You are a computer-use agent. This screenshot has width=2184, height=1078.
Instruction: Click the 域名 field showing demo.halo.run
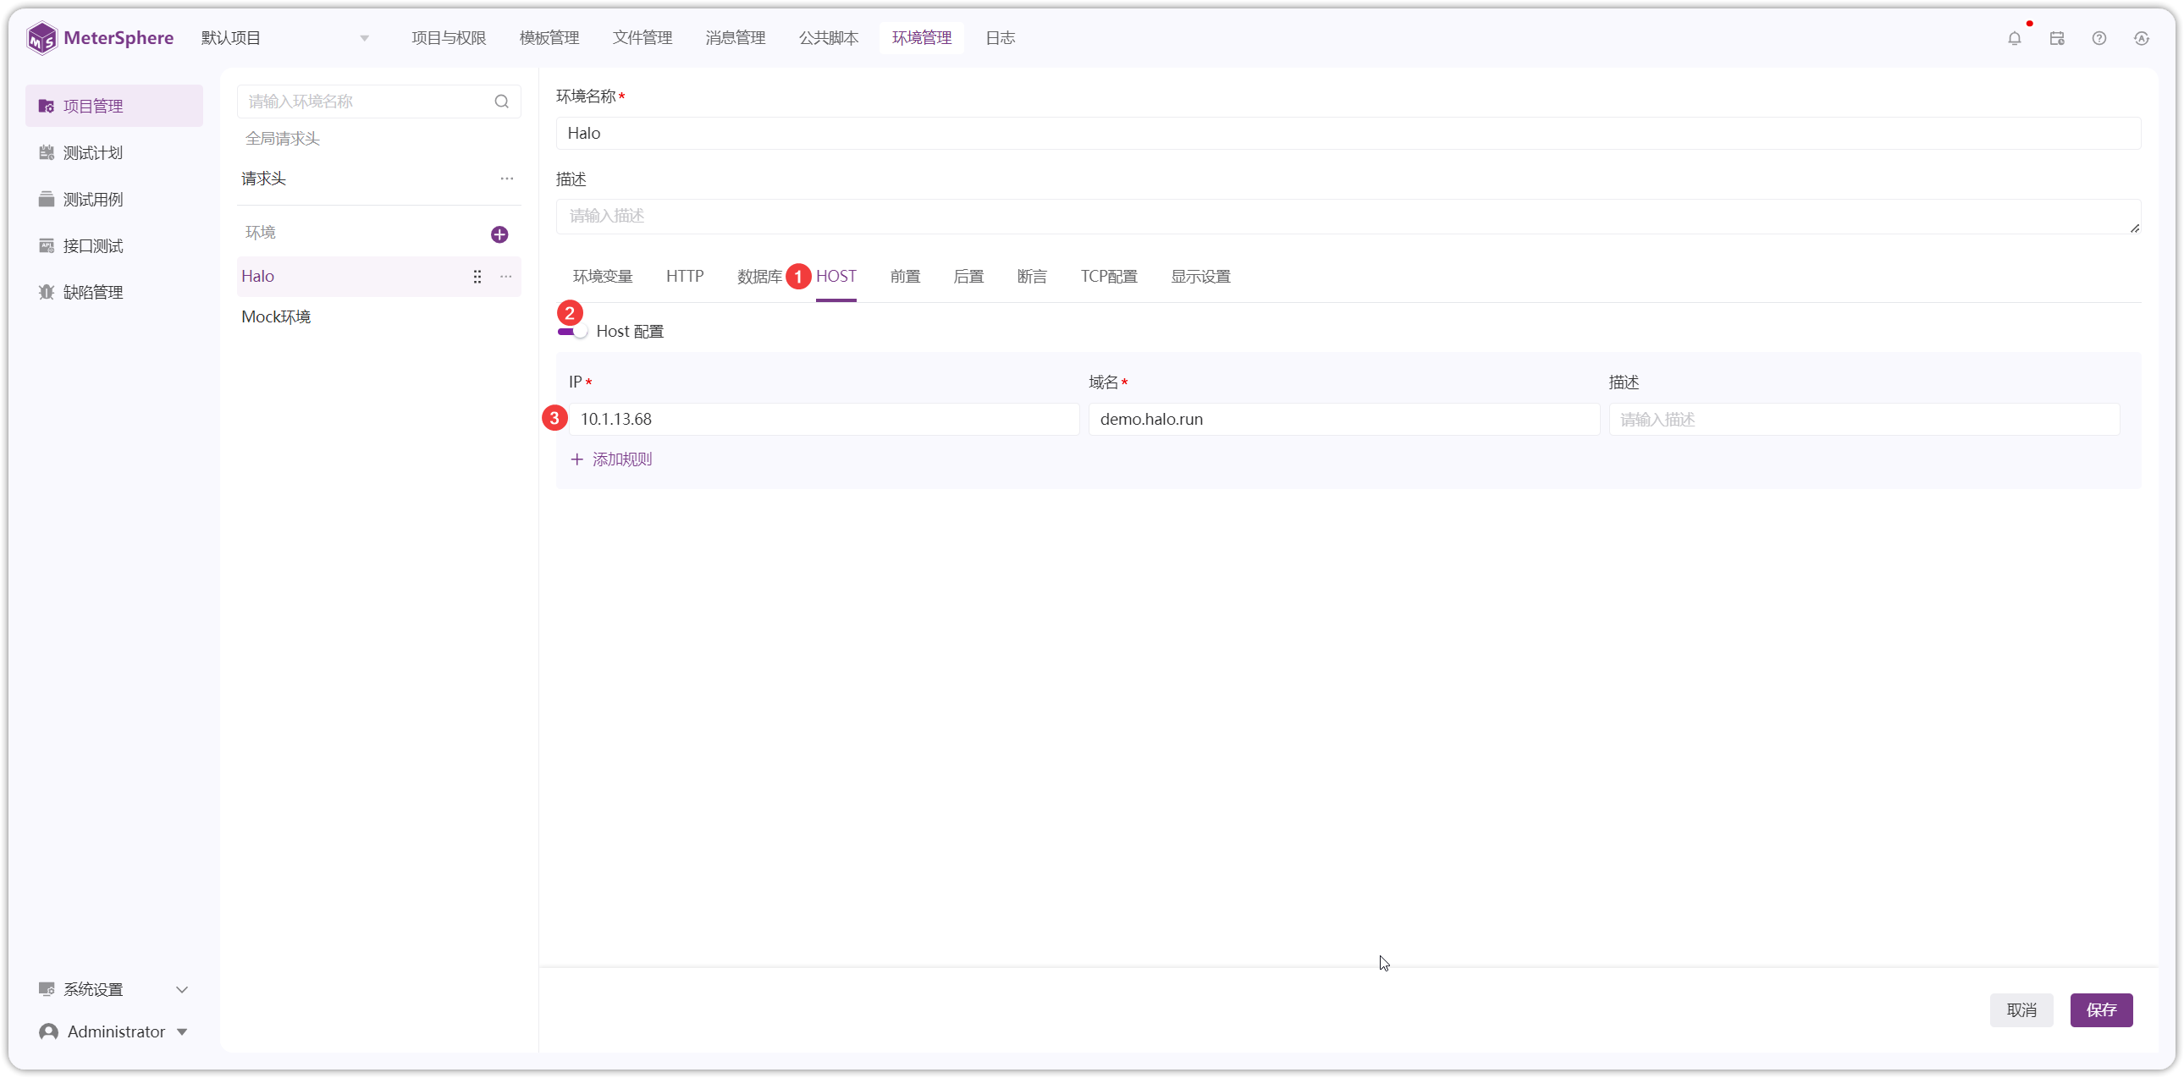[x=1343, y=420]
